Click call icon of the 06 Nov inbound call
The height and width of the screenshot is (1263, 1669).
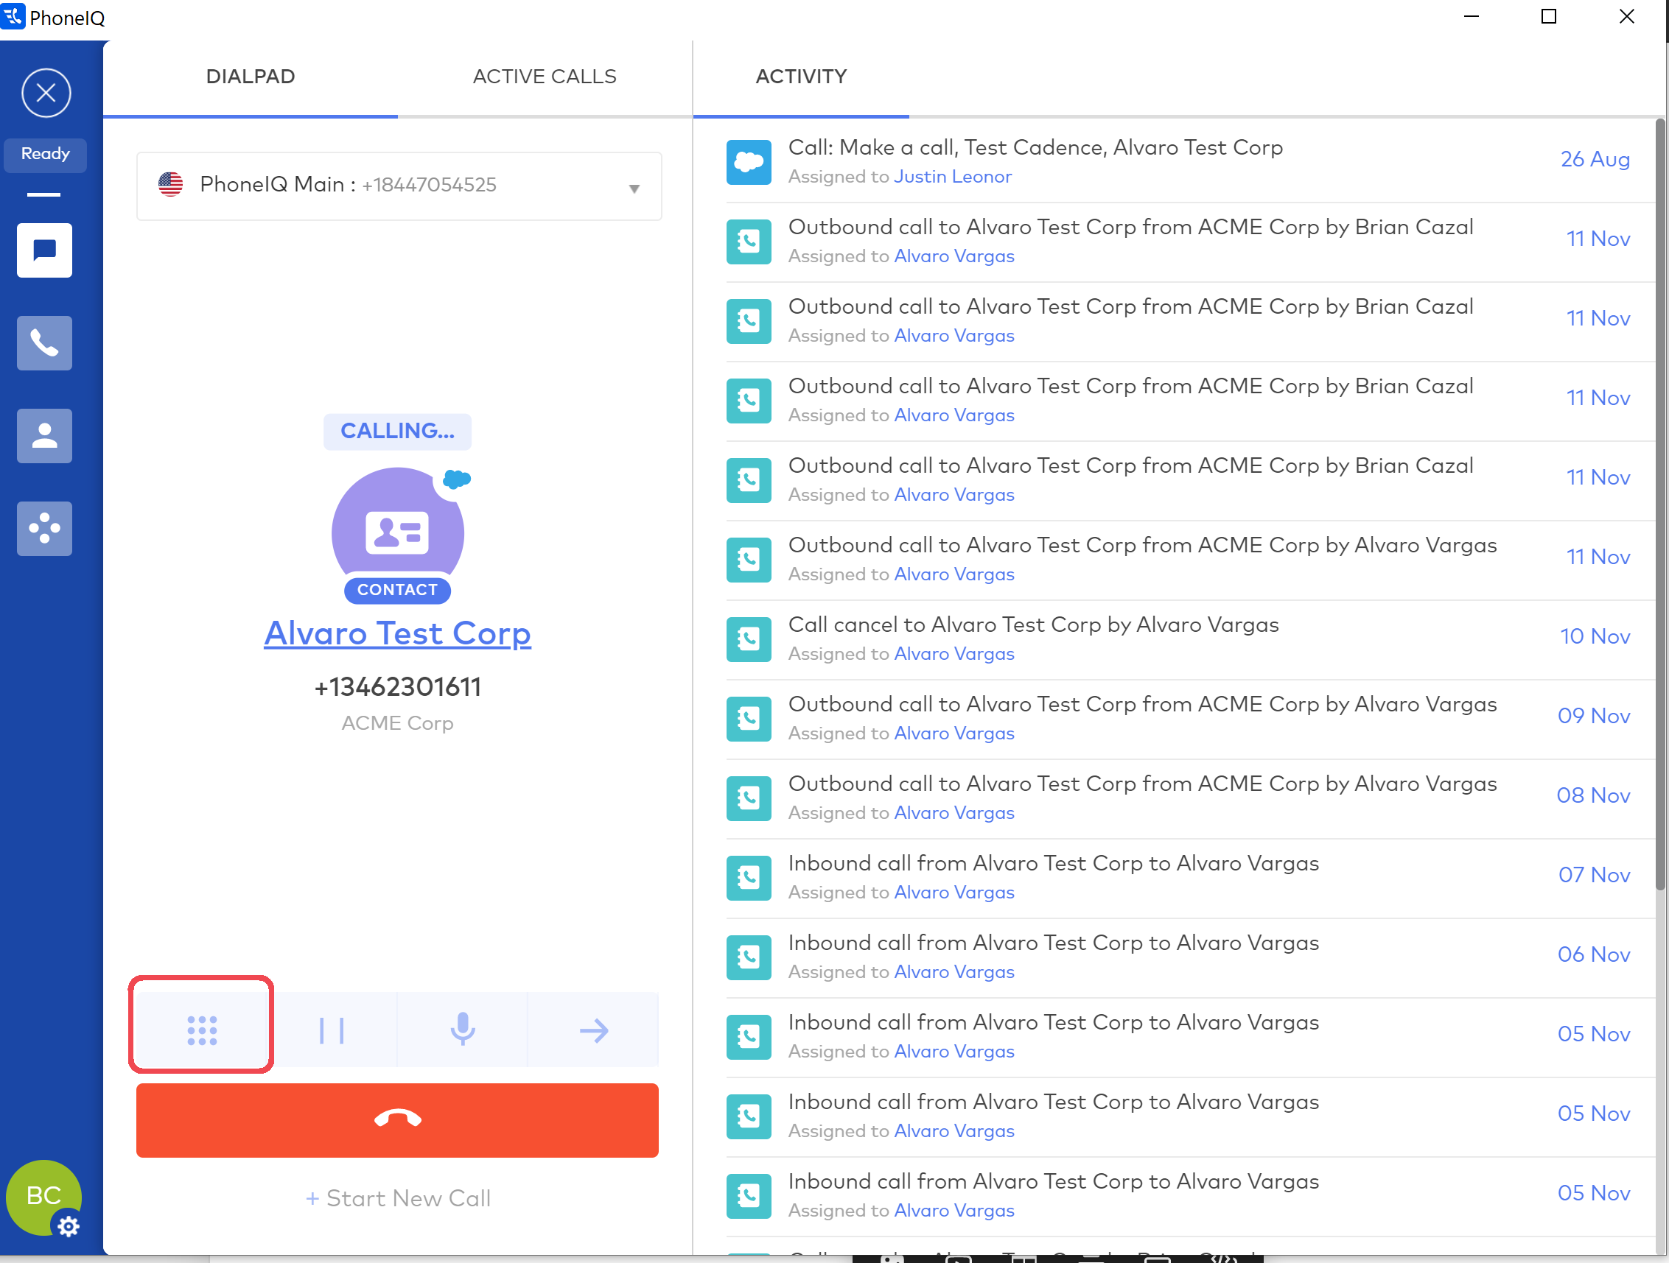(x=749, y=957)
